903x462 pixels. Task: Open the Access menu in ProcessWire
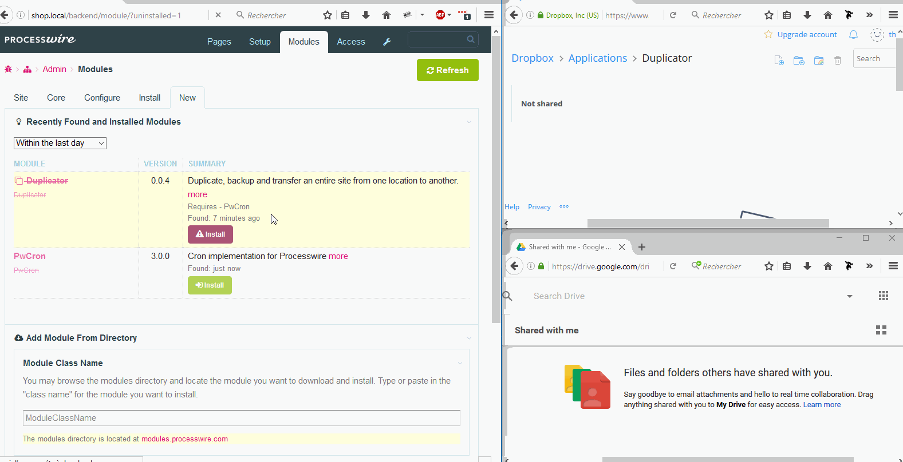(351, 42)
